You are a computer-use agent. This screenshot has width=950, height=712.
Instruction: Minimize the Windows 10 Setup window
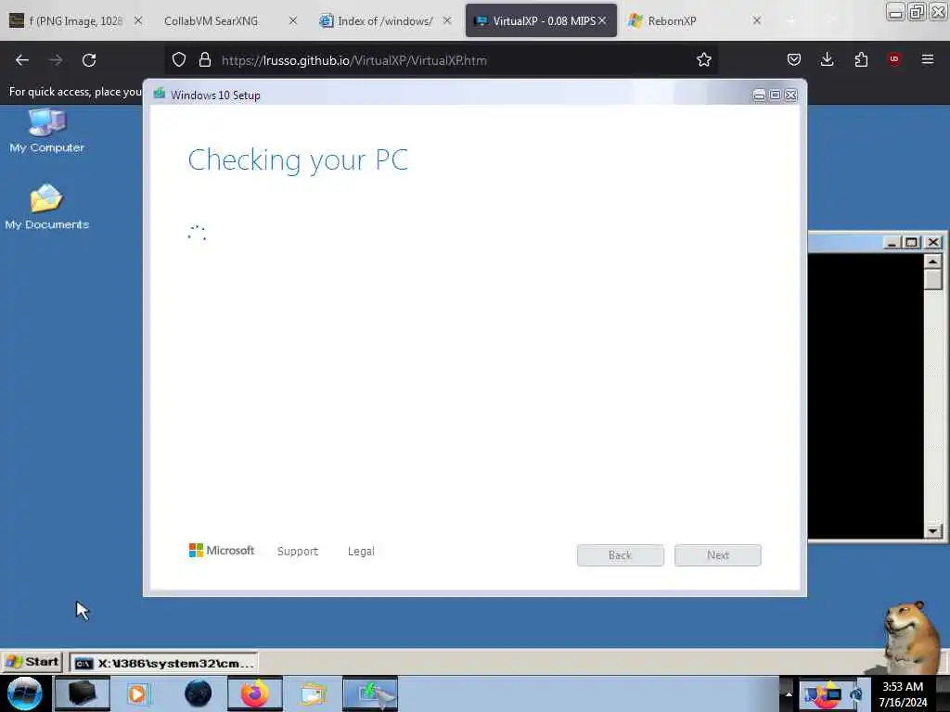(x=759, y=95)
